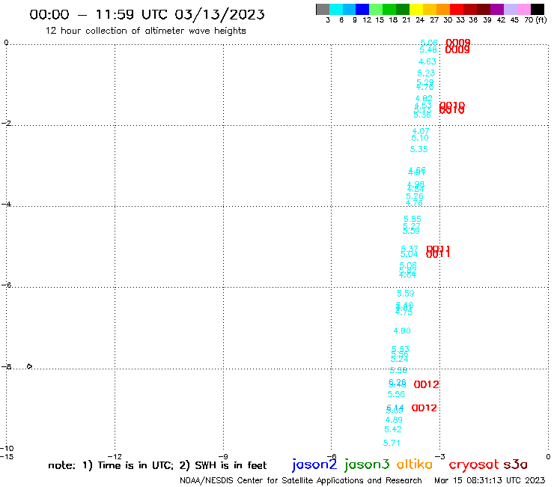Click the black swatch ending the color scale
Image resolution: width=554 pixels, height=487 pixels.
pos(537,9)
